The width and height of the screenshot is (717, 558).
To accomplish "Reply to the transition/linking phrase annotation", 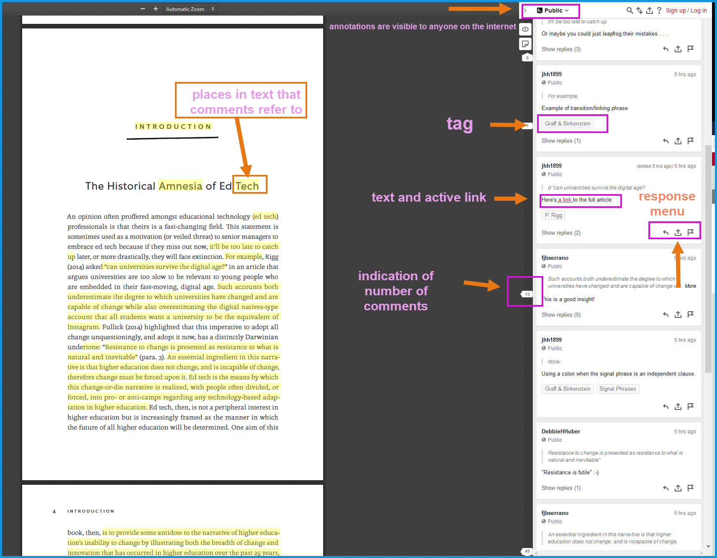I will click(x=666, y=141).
